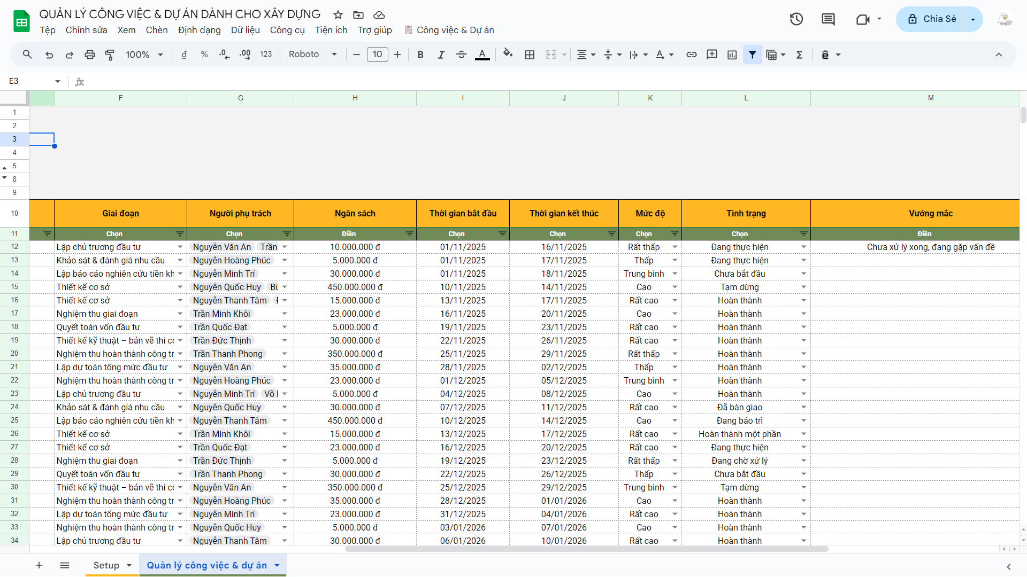Click the paint format roller icon
1027x577 pixels.
coord(110,54)
